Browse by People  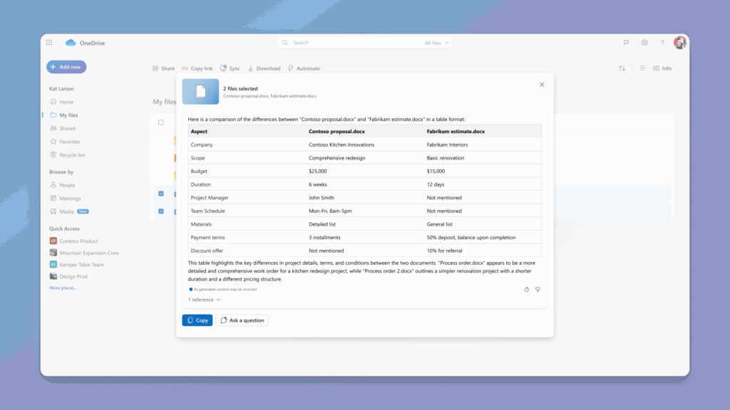[63, 185]
